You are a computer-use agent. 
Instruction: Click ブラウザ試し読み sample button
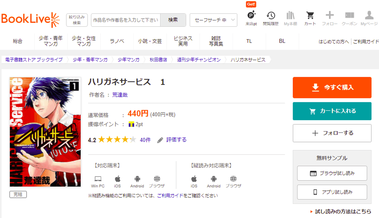(332, 173)
